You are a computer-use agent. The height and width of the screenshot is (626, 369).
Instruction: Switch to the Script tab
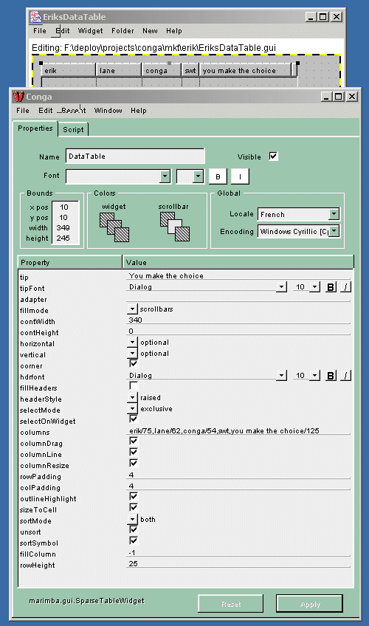click(73, 130)
